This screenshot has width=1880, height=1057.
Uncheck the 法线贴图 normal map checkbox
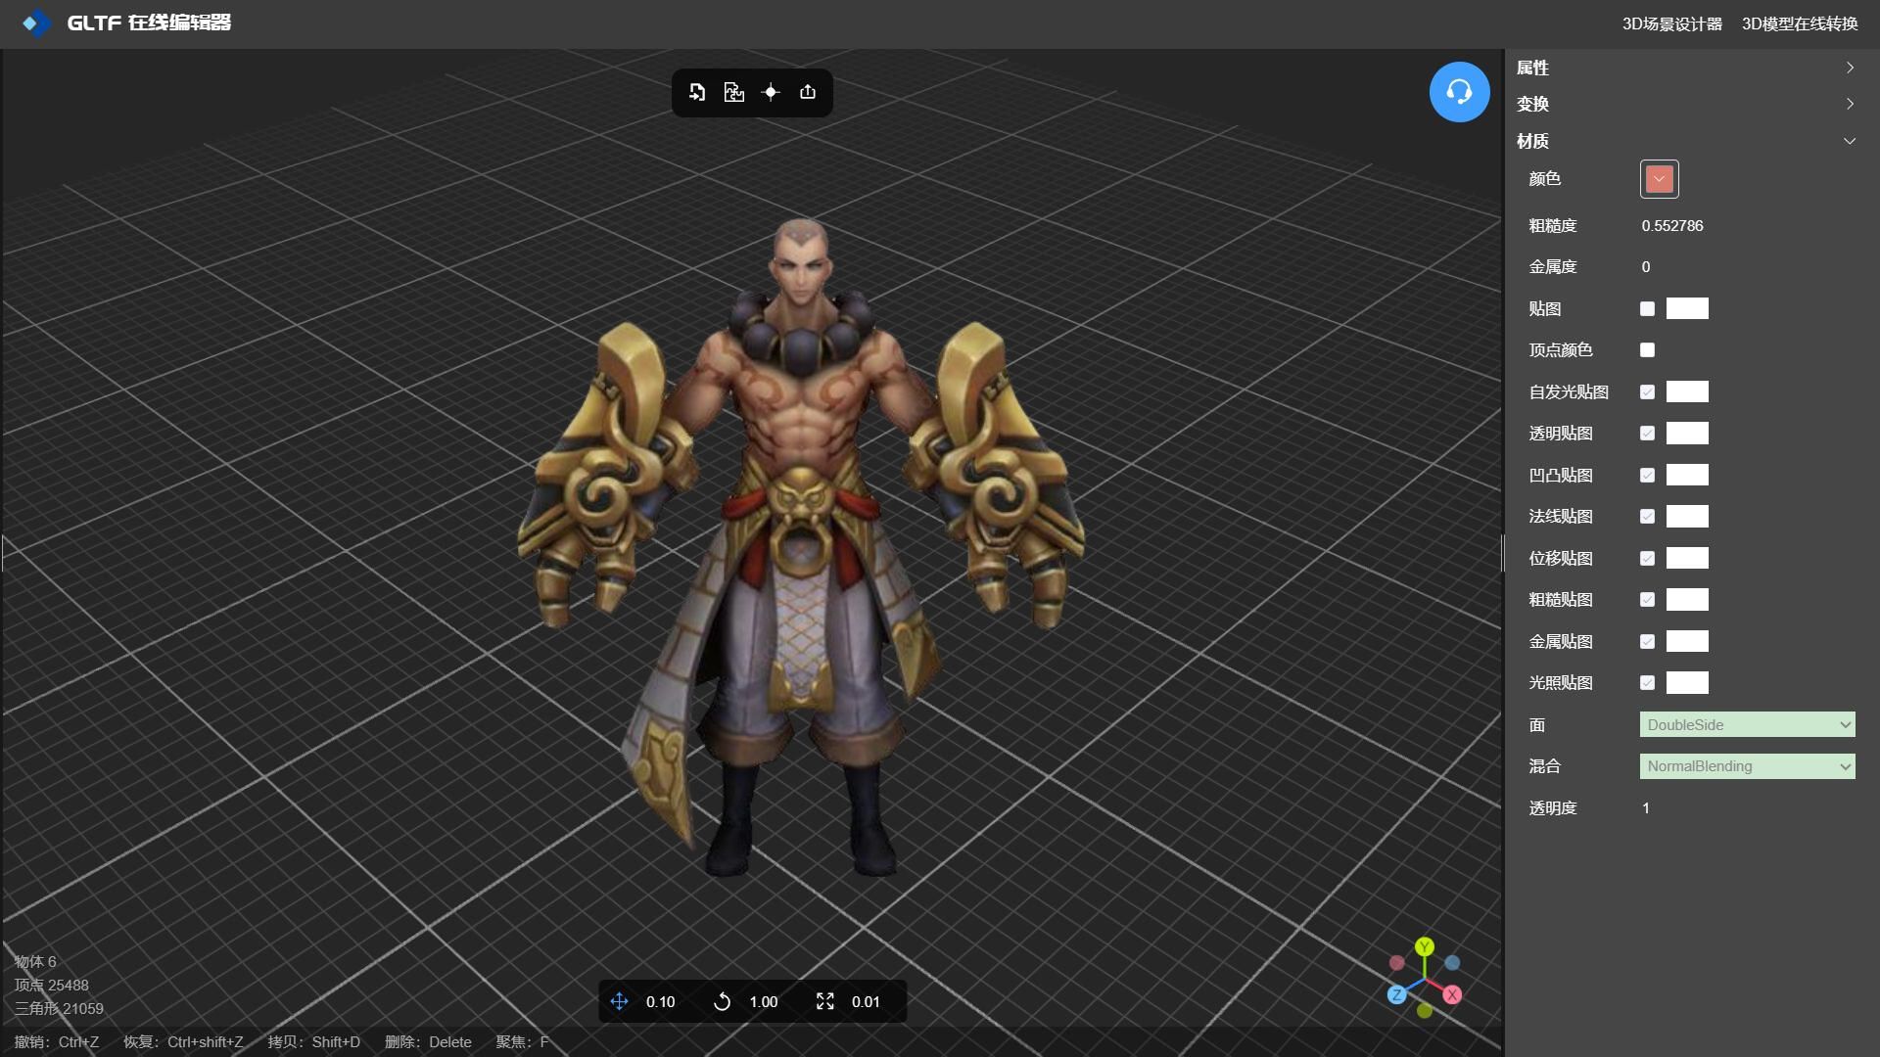[1647, 516]
